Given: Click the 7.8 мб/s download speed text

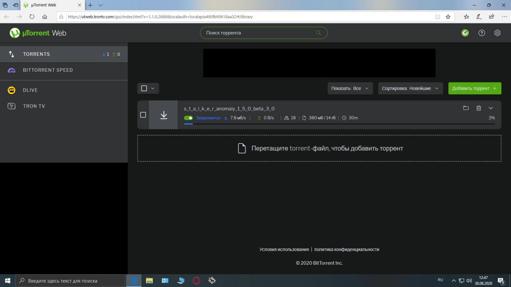Looking at the screenshot, I should [x=238, y=118].
